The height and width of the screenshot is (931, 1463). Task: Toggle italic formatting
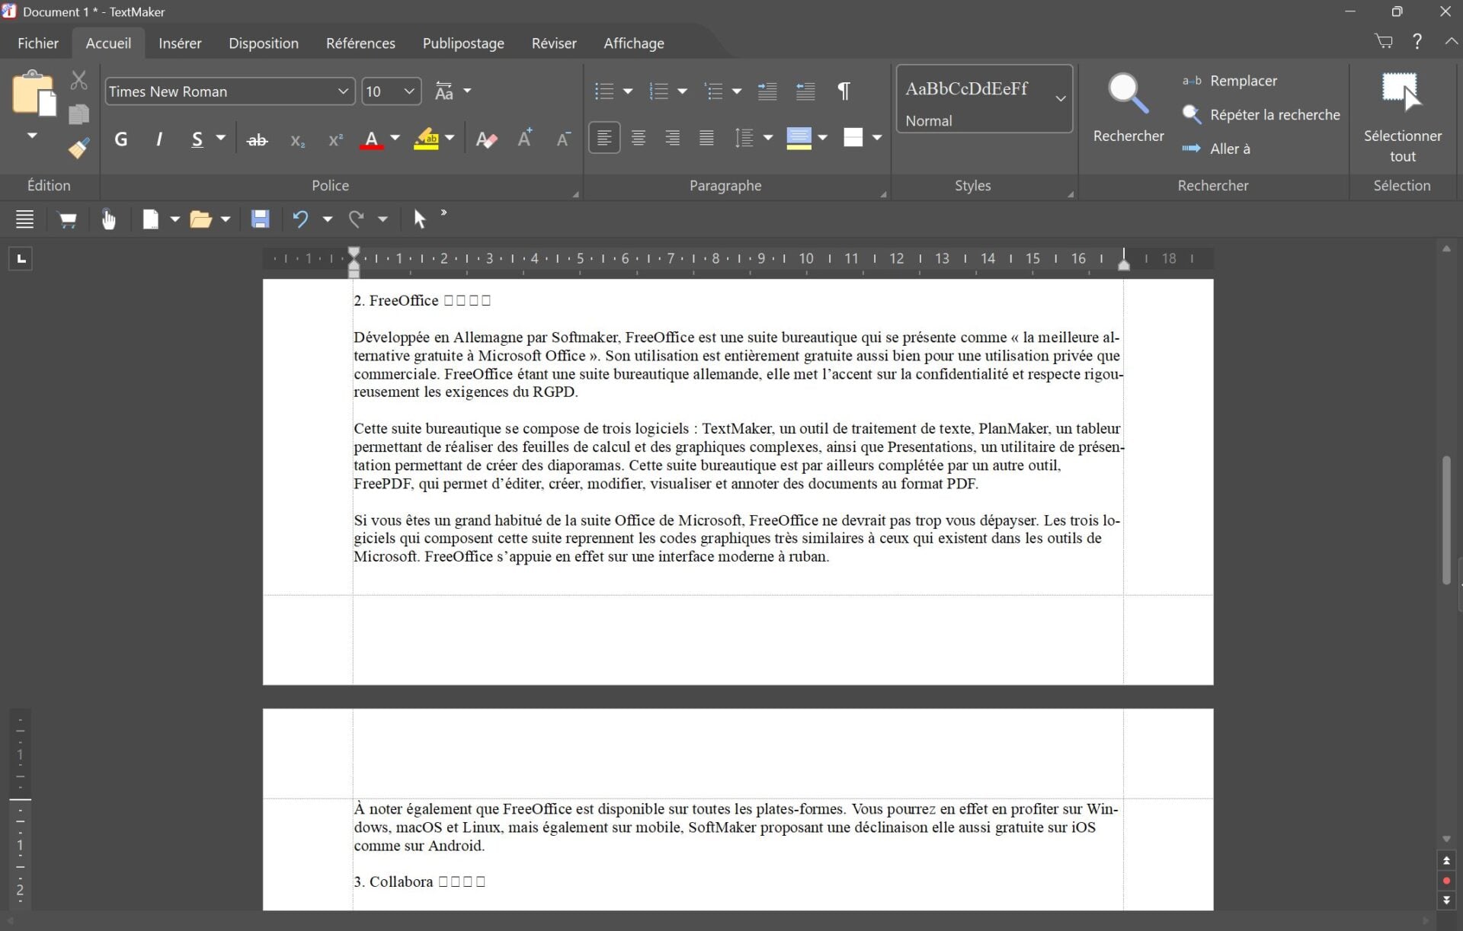[159, 139]
